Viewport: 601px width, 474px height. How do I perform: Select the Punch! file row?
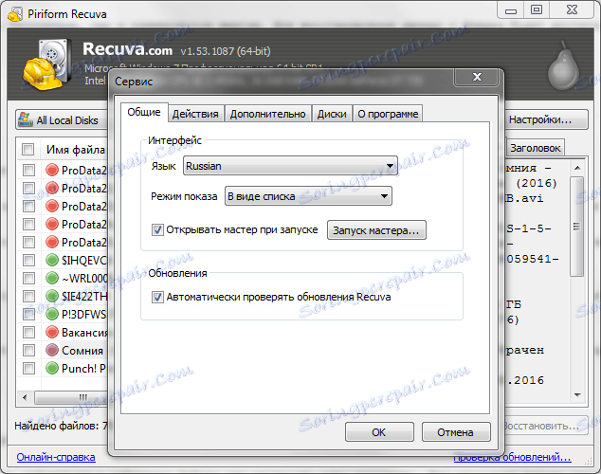(x=63, y=368)
